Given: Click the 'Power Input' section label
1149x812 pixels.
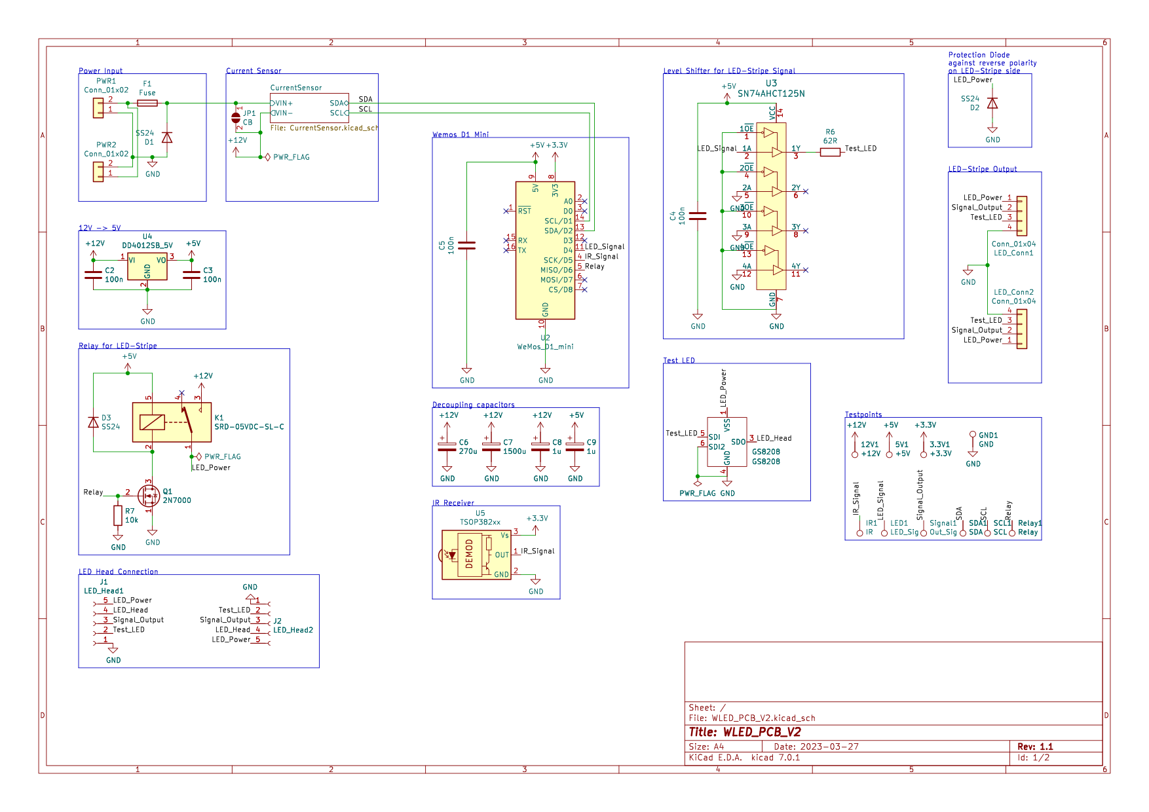Looking at the screenshot, I should pos(100,71).
